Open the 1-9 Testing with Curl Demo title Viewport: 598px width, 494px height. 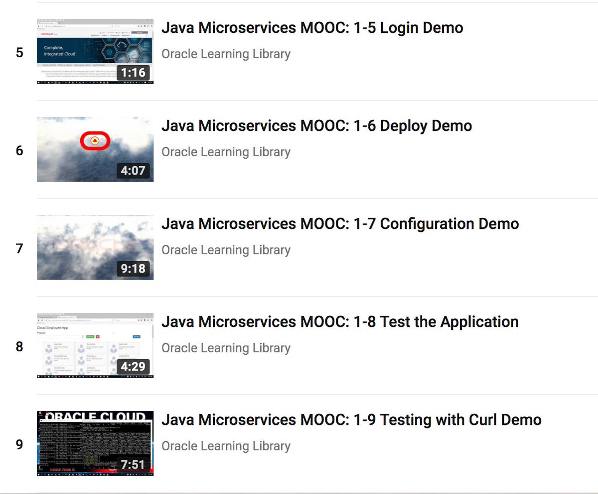click(x=351, y=420)
